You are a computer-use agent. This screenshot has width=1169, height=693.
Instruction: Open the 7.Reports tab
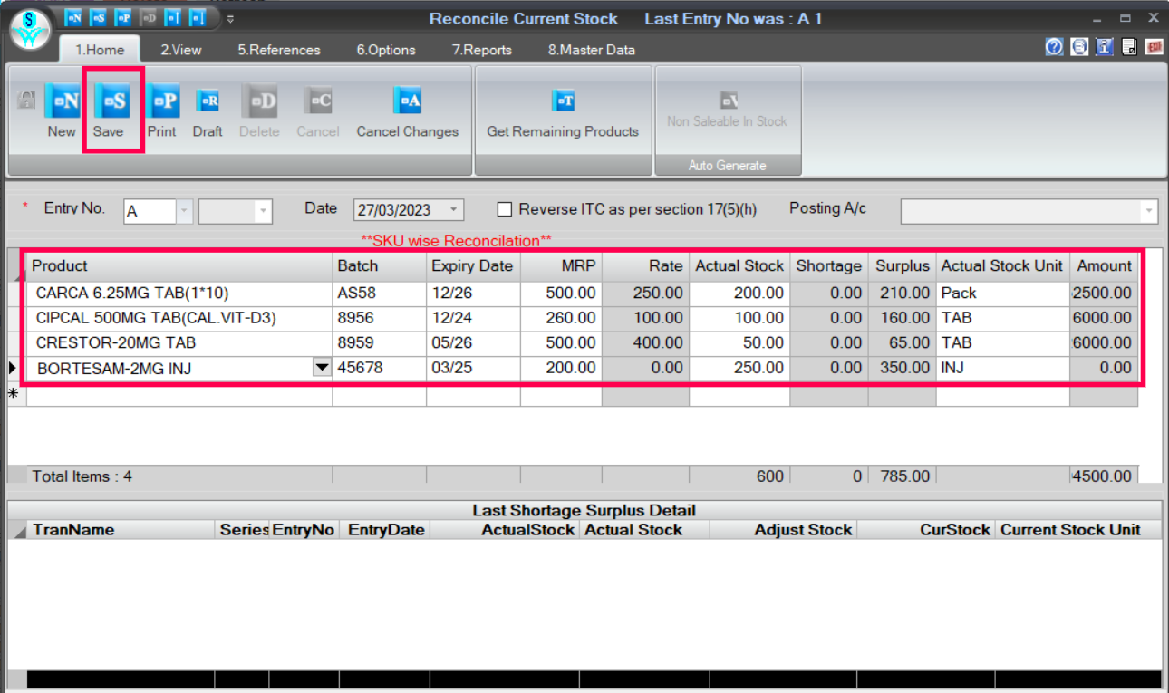tap(481, 50)
